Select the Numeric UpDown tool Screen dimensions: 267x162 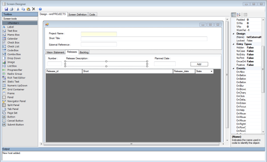pyautogui.click(x=20, y=86)
